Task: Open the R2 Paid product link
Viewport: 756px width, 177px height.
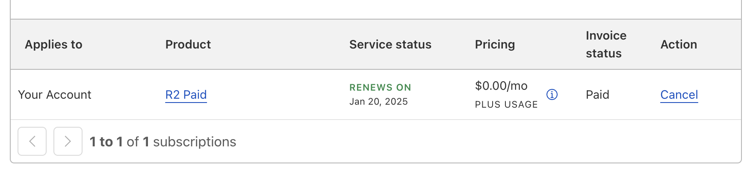Action: (x=186, y=94)
